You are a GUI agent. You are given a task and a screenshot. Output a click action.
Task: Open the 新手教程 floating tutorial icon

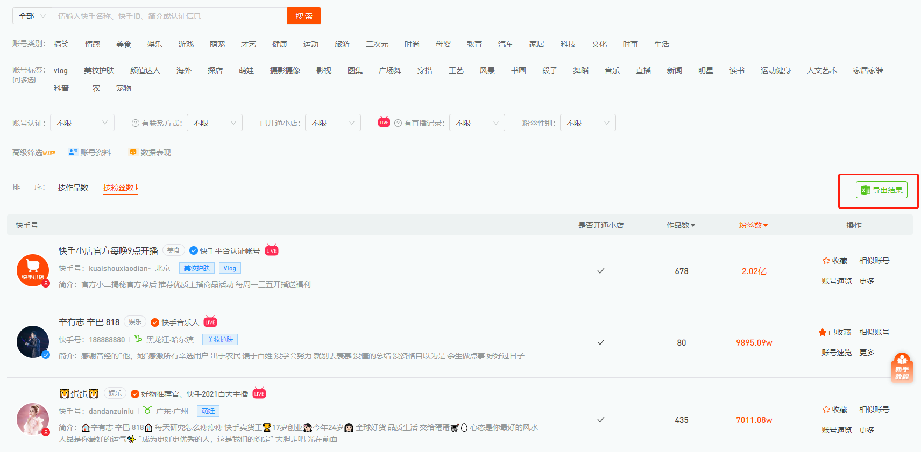[x=902, y=367]
